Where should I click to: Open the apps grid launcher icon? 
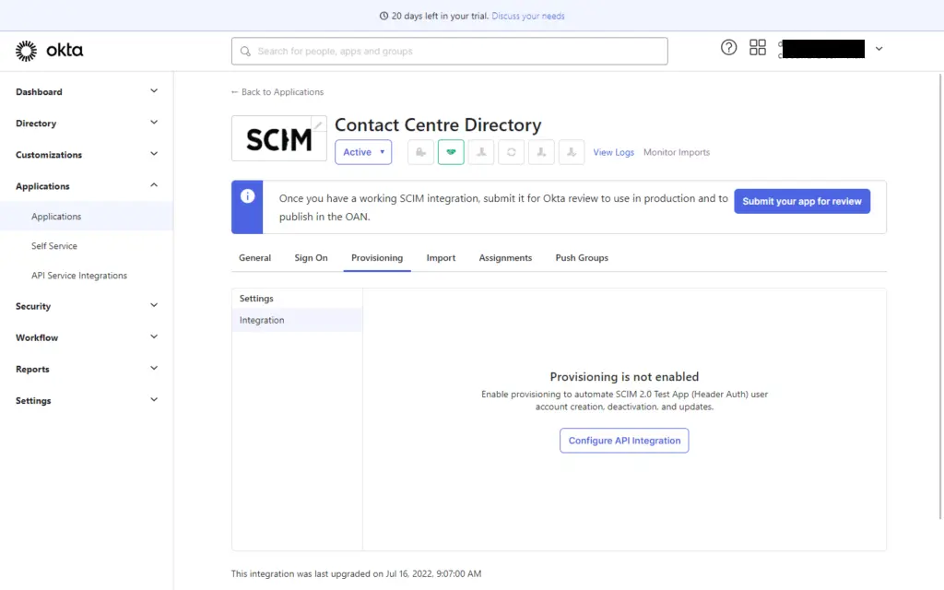(757, 47)
